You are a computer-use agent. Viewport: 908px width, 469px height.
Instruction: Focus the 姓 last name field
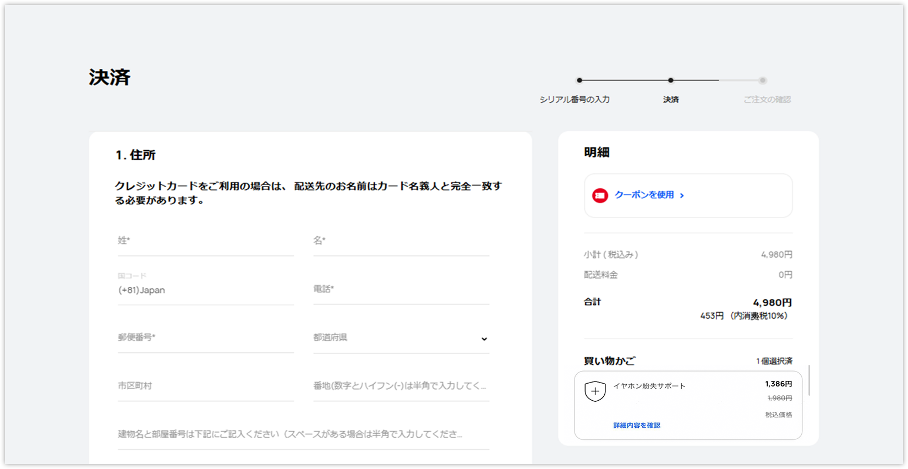pyautogui.click(x=205, y=241)
